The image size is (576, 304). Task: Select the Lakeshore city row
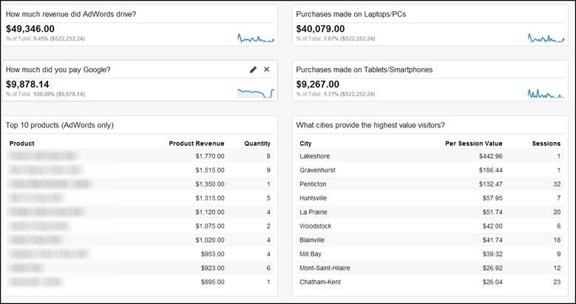tap(315, 156)
